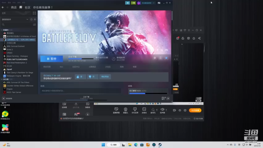Select PUBG: BATTLEGROUNDS in library
Viewport: 263px width, 148px height.
(x=17, y=60)
